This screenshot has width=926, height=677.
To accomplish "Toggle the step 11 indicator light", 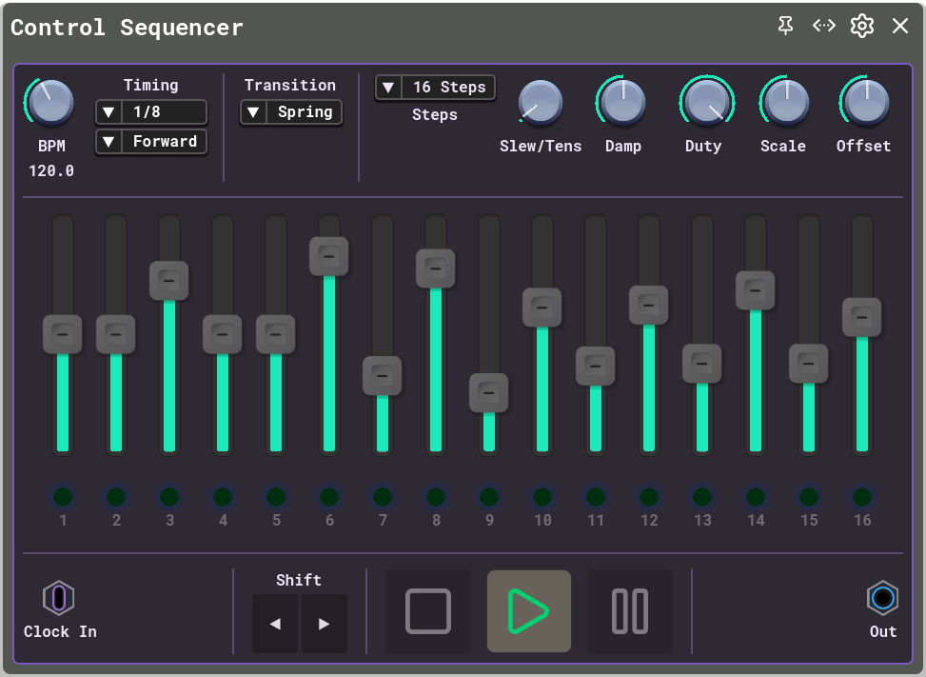I will pos(596,497).
